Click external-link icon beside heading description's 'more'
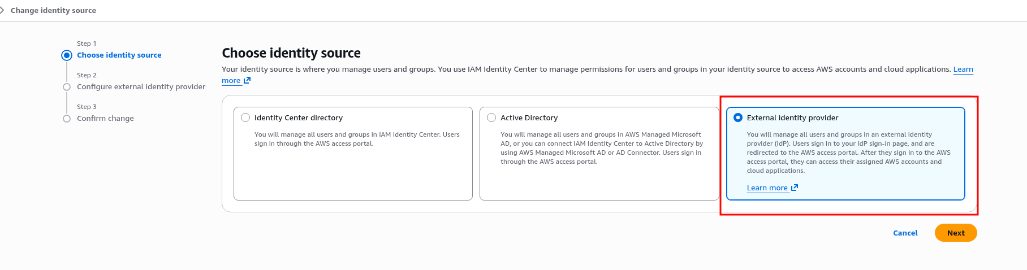Image resolution: width=1027 pixels, height=270 pixels. pyautogui.click(x=247, y=81)
